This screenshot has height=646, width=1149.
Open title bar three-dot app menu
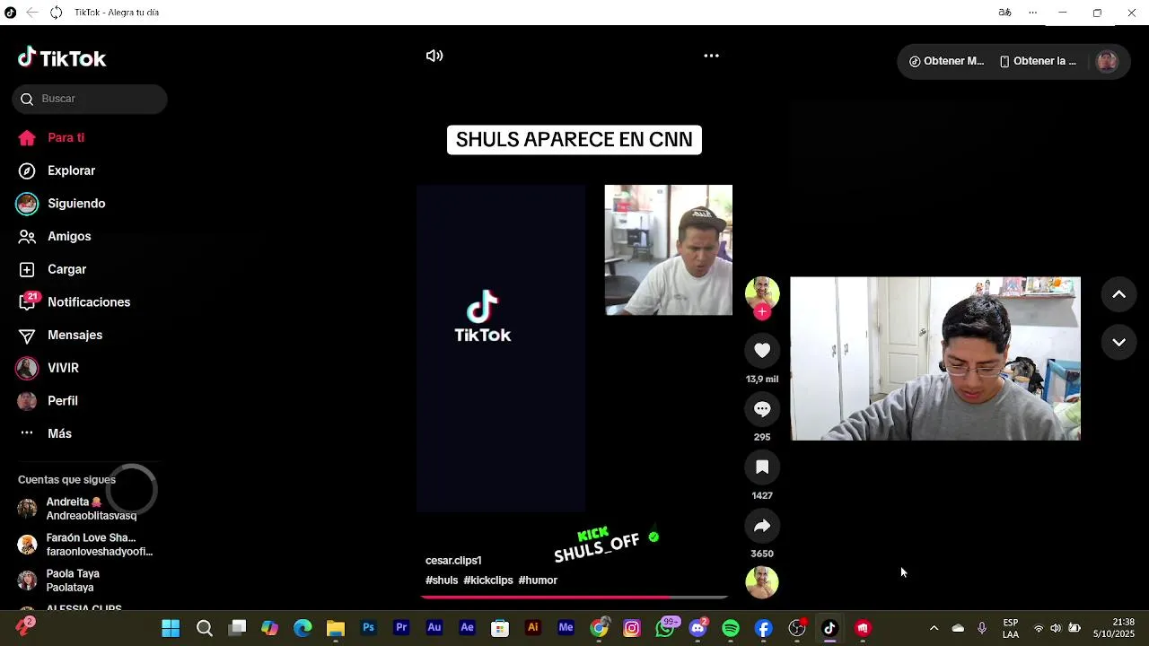1032,13
